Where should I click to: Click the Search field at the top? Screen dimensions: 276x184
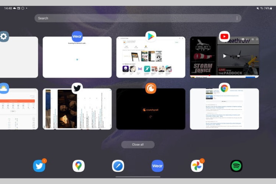tap(138, 18)
